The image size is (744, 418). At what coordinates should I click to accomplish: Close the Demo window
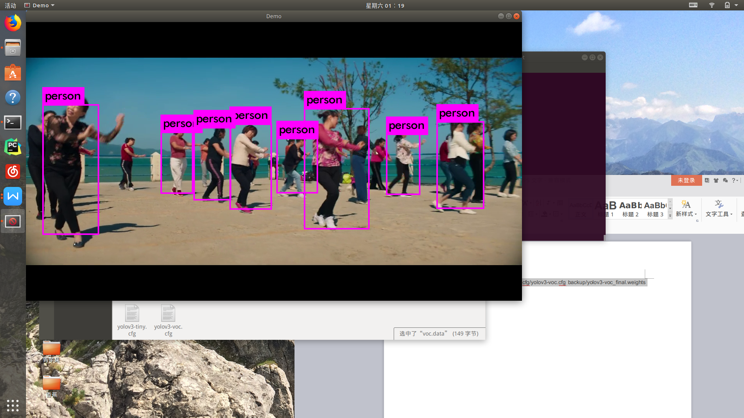pos(517,16)
